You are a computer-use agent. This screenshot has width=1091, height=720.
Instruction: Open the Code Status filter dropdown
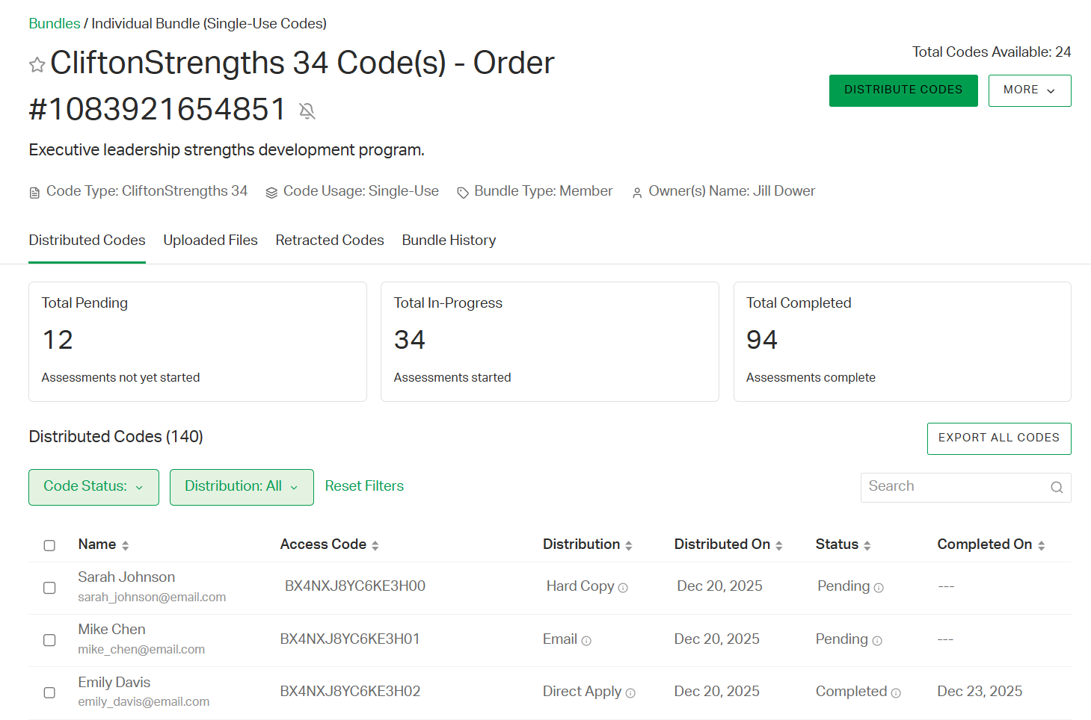click(x=93, y=487)
